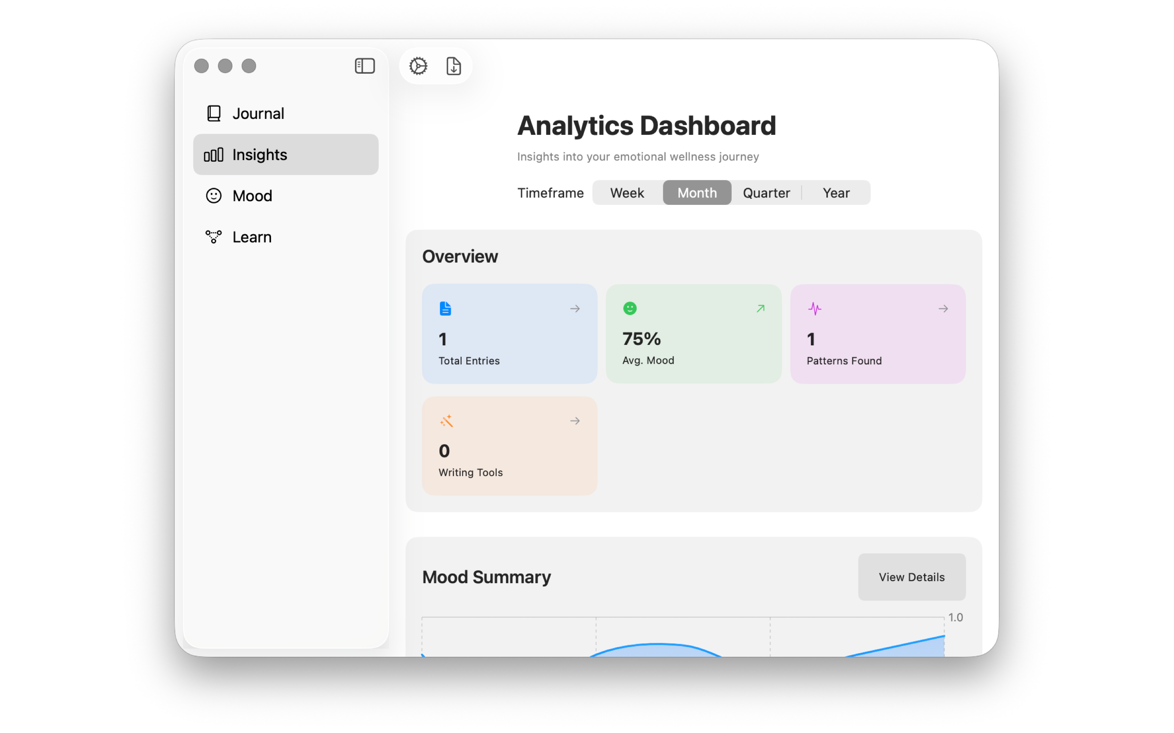Click the blue document icon on Total Entries
Image resolution: width=1174 pixels, height=733 pixels.
tap(445, 308)
